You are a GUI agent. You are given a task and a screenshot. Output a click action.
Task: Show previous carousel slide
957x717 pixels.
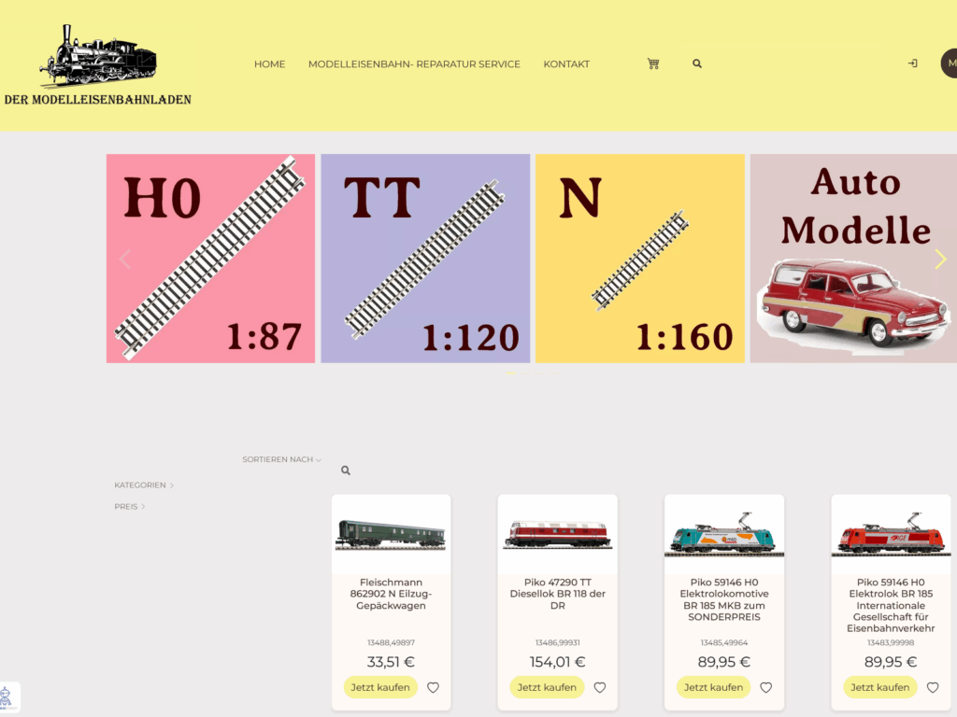click(125, 260)
